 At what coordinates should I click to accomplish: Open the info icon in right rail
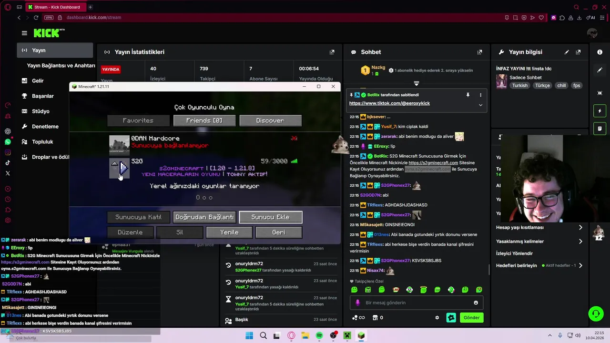[600, 52]
